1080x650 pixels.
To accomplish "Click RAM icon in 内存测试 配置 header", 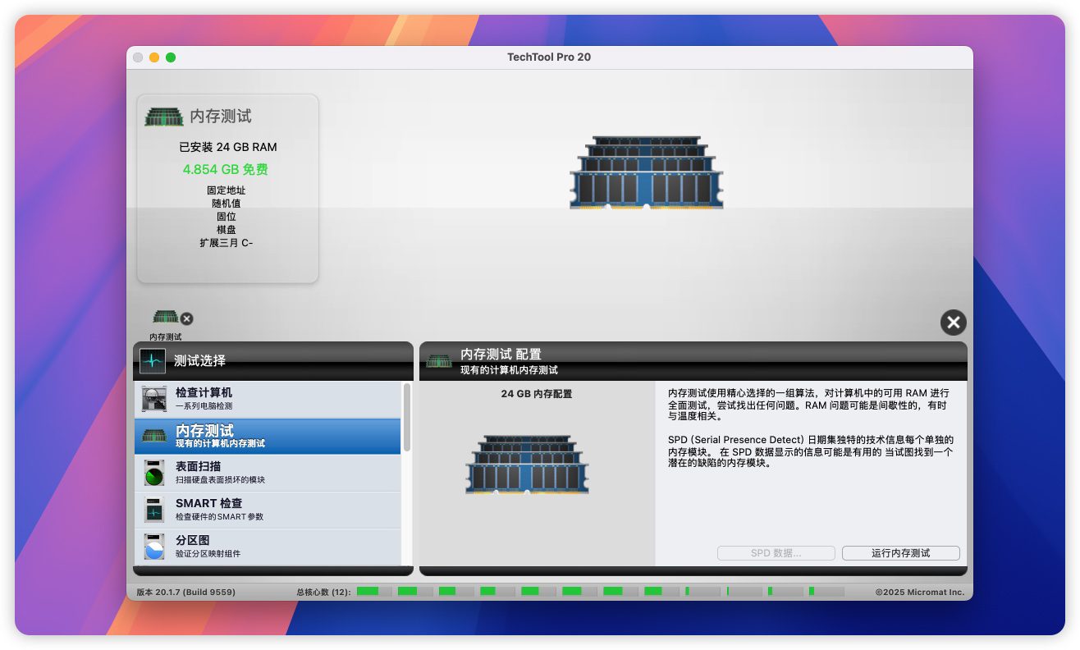I will [438, 360].
